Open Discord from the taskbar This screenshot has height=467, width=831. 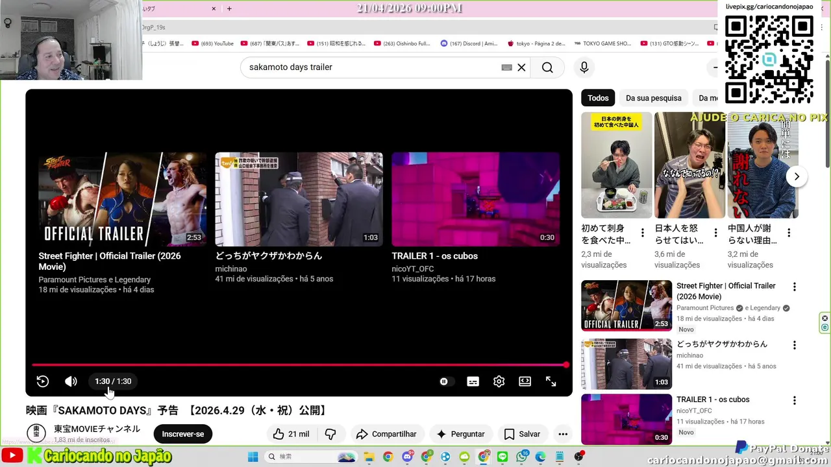(407, 457)
